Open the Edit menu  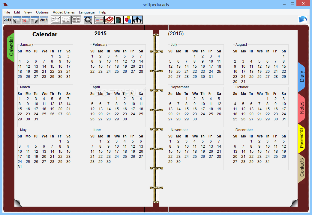coord(17,12)
